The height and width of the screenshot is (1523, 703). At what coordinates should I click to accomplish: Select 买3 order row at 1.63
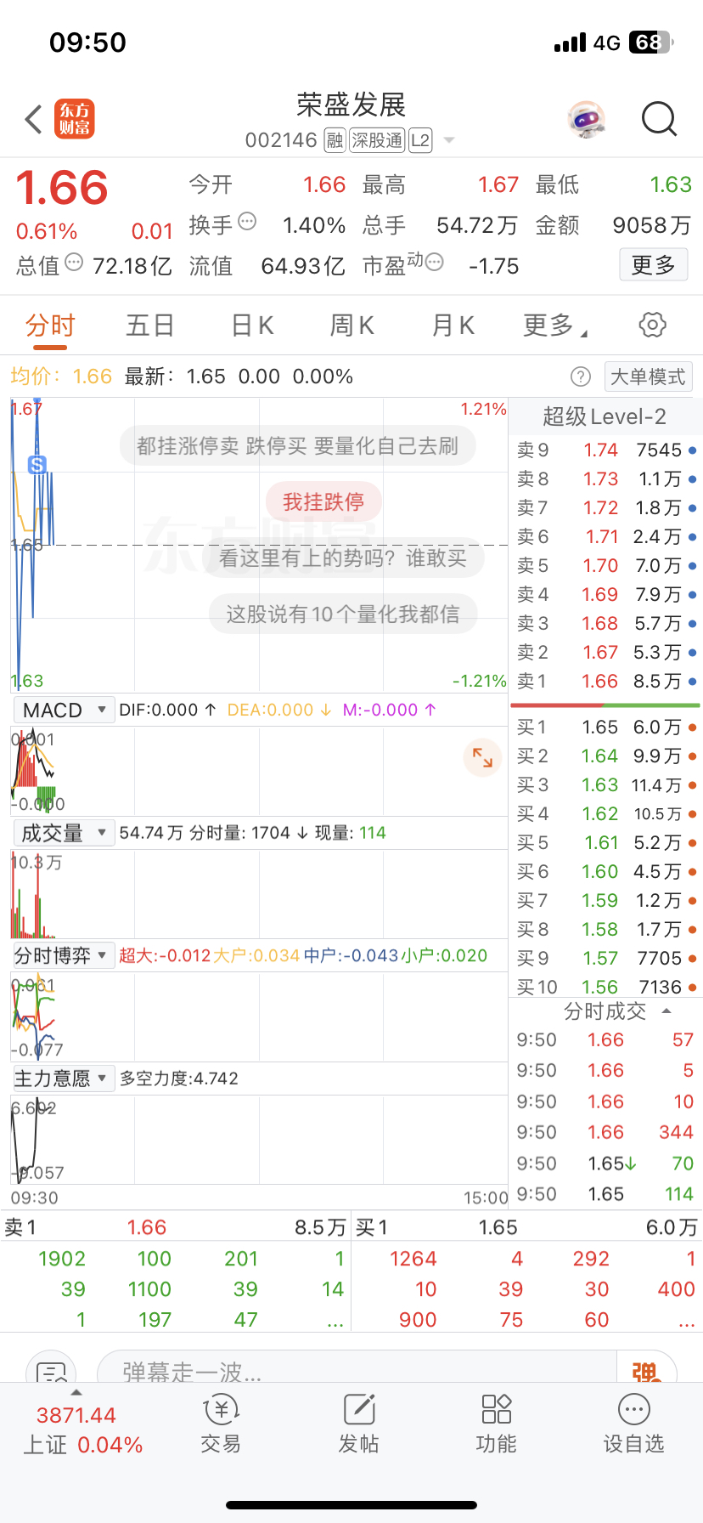(x=606, y=784)
